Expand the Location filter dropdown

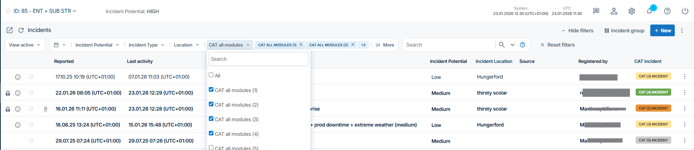[x=186, y=45]
